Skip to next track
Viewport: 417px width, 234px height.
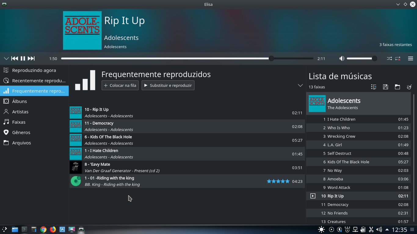point(31,58)
